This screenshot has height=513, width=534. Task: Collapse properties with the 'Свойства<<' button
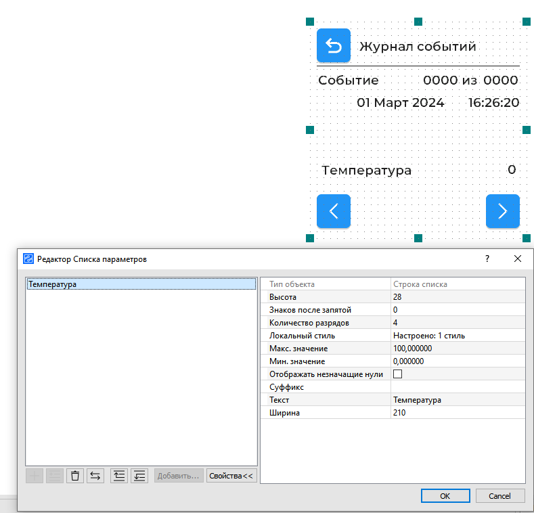(231, 476)
